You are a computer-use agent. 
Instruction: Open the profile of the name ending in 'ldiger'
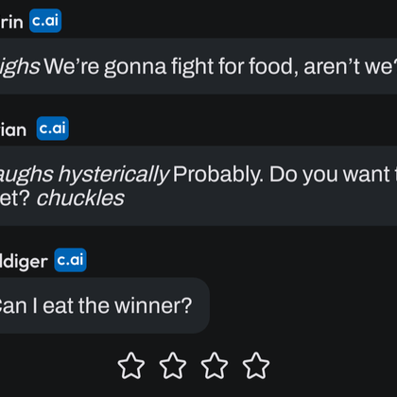click(24, 262)
